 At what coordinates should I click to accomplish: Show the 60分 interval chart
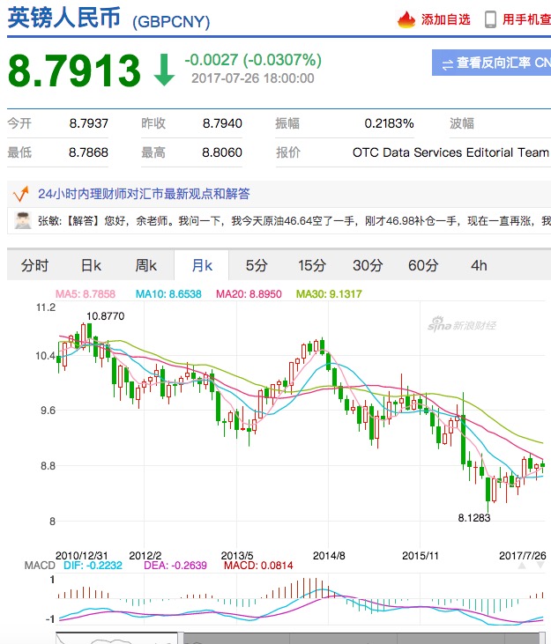[x=423, y=265]
